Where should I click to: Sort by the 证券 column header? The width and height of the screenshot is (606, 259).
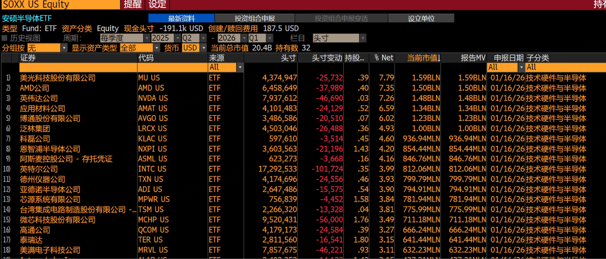tap(78, 58)
